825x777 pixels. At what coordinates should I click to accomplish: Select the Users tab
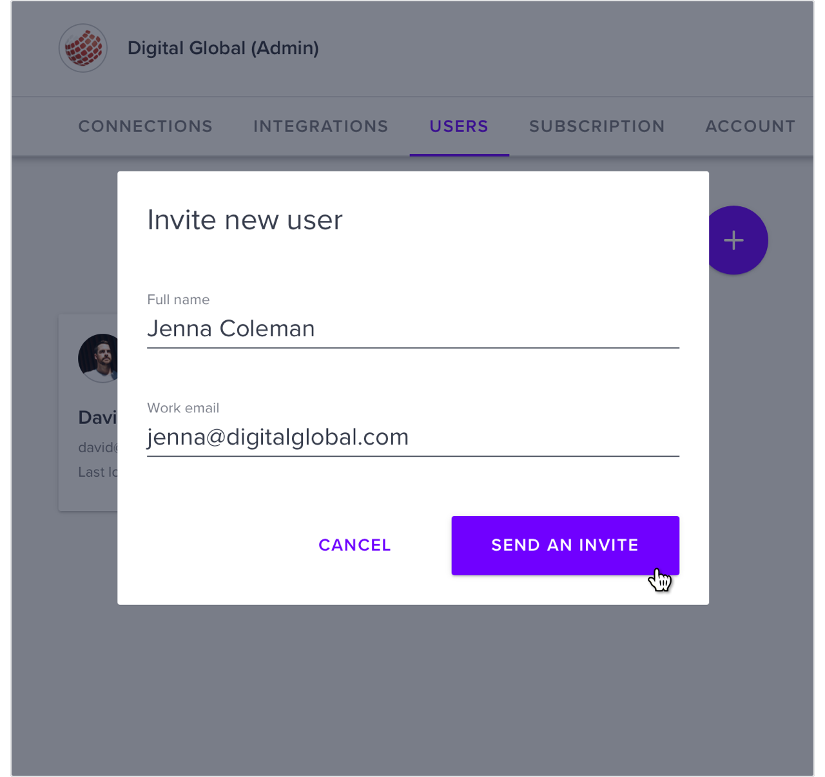[x=459, y=126]
